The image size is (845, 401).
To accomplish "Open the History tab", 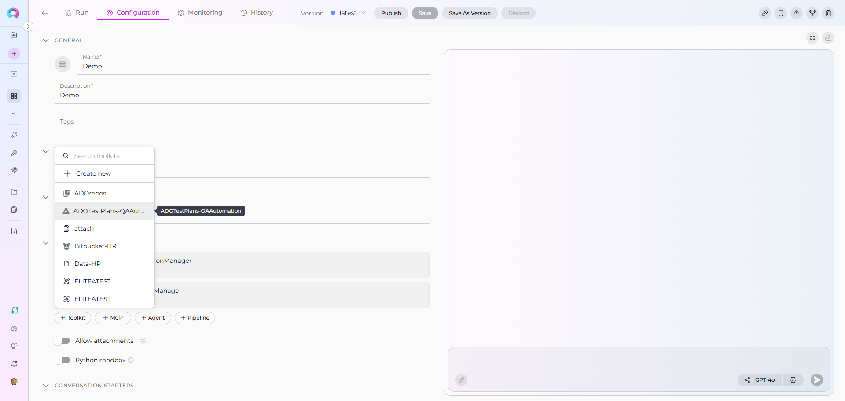I will pos(257,13).
